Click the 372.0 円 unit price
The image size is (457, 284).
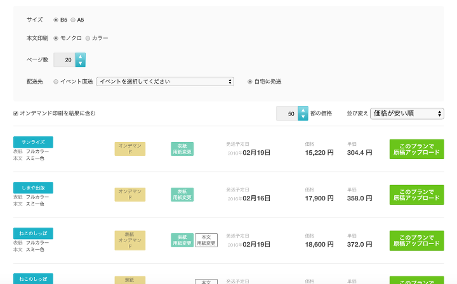359,245
